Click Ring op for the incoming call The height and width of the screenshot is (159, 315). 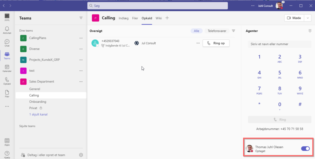click(216, 43)
